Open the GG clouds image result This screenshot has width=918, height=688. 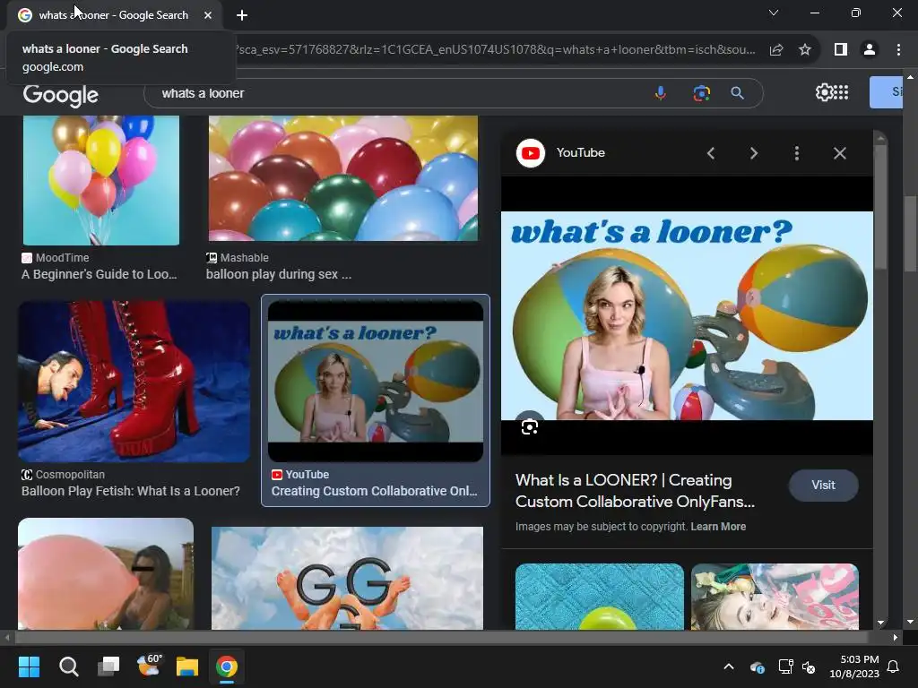coord(347,579)
